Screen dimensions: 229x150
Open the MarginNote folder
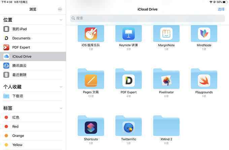tap(166, 33)
